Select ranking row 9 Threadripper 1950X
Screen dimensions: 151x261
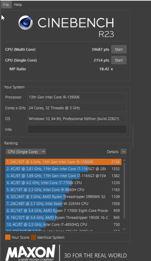click(x=63, y=217)
